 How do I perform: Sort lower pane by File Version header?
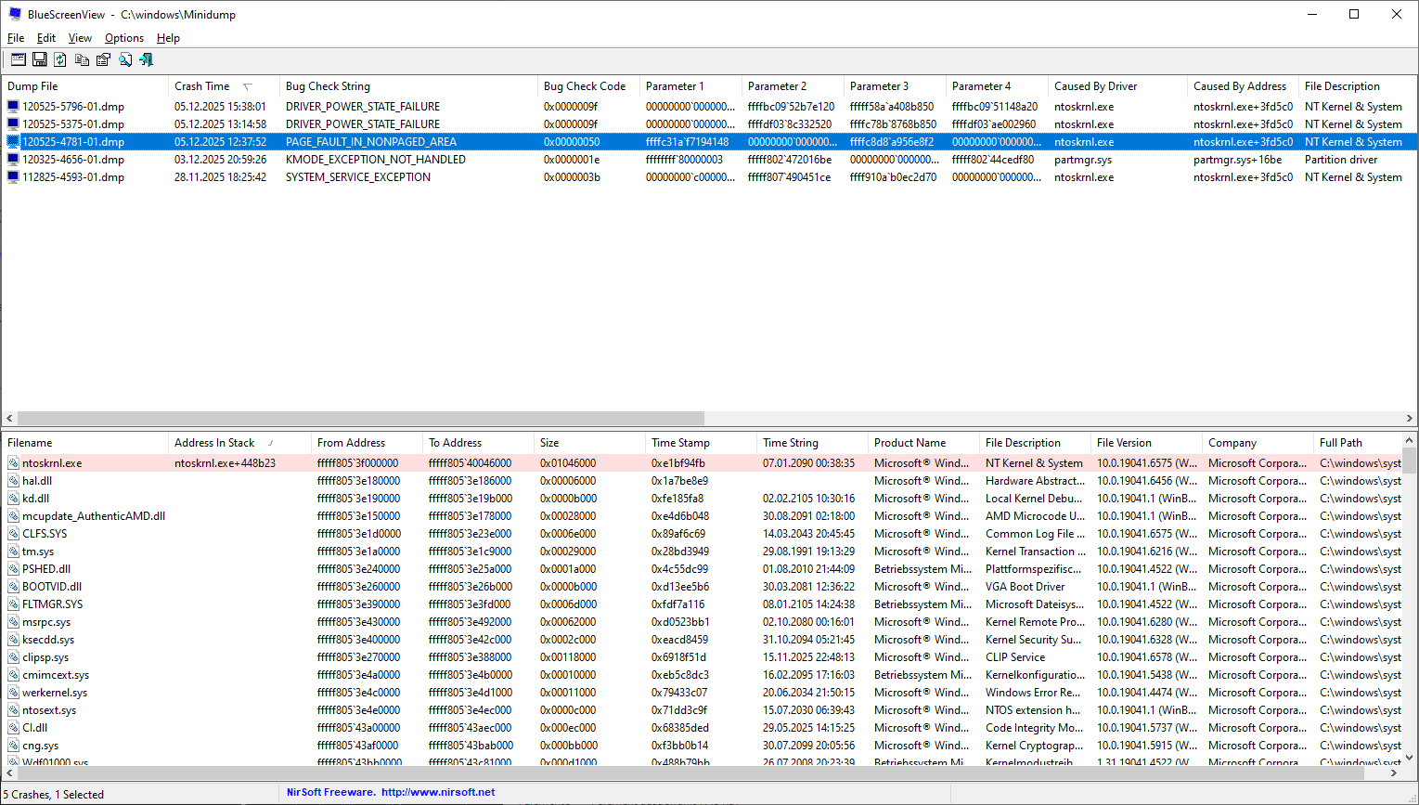coord(1146,443)
